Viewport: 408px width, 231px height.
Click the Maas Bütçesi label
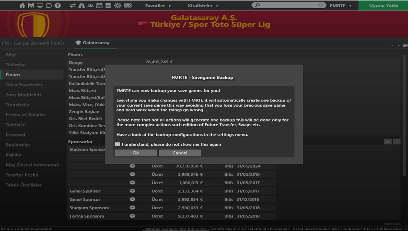[x=83, y=91]
